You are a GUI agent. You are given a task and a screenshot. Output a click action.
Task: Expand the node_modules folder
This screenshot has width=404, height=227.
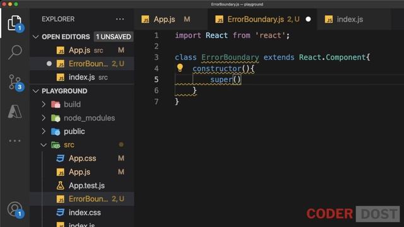pyautogui.click(x=44, y=118)
